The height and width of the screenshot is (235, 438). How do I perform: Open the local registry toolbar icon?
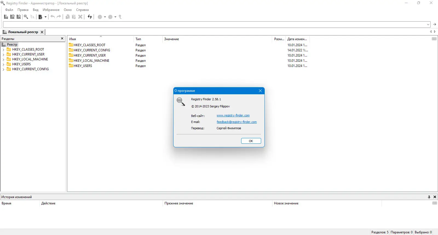(x=6, y=17)
